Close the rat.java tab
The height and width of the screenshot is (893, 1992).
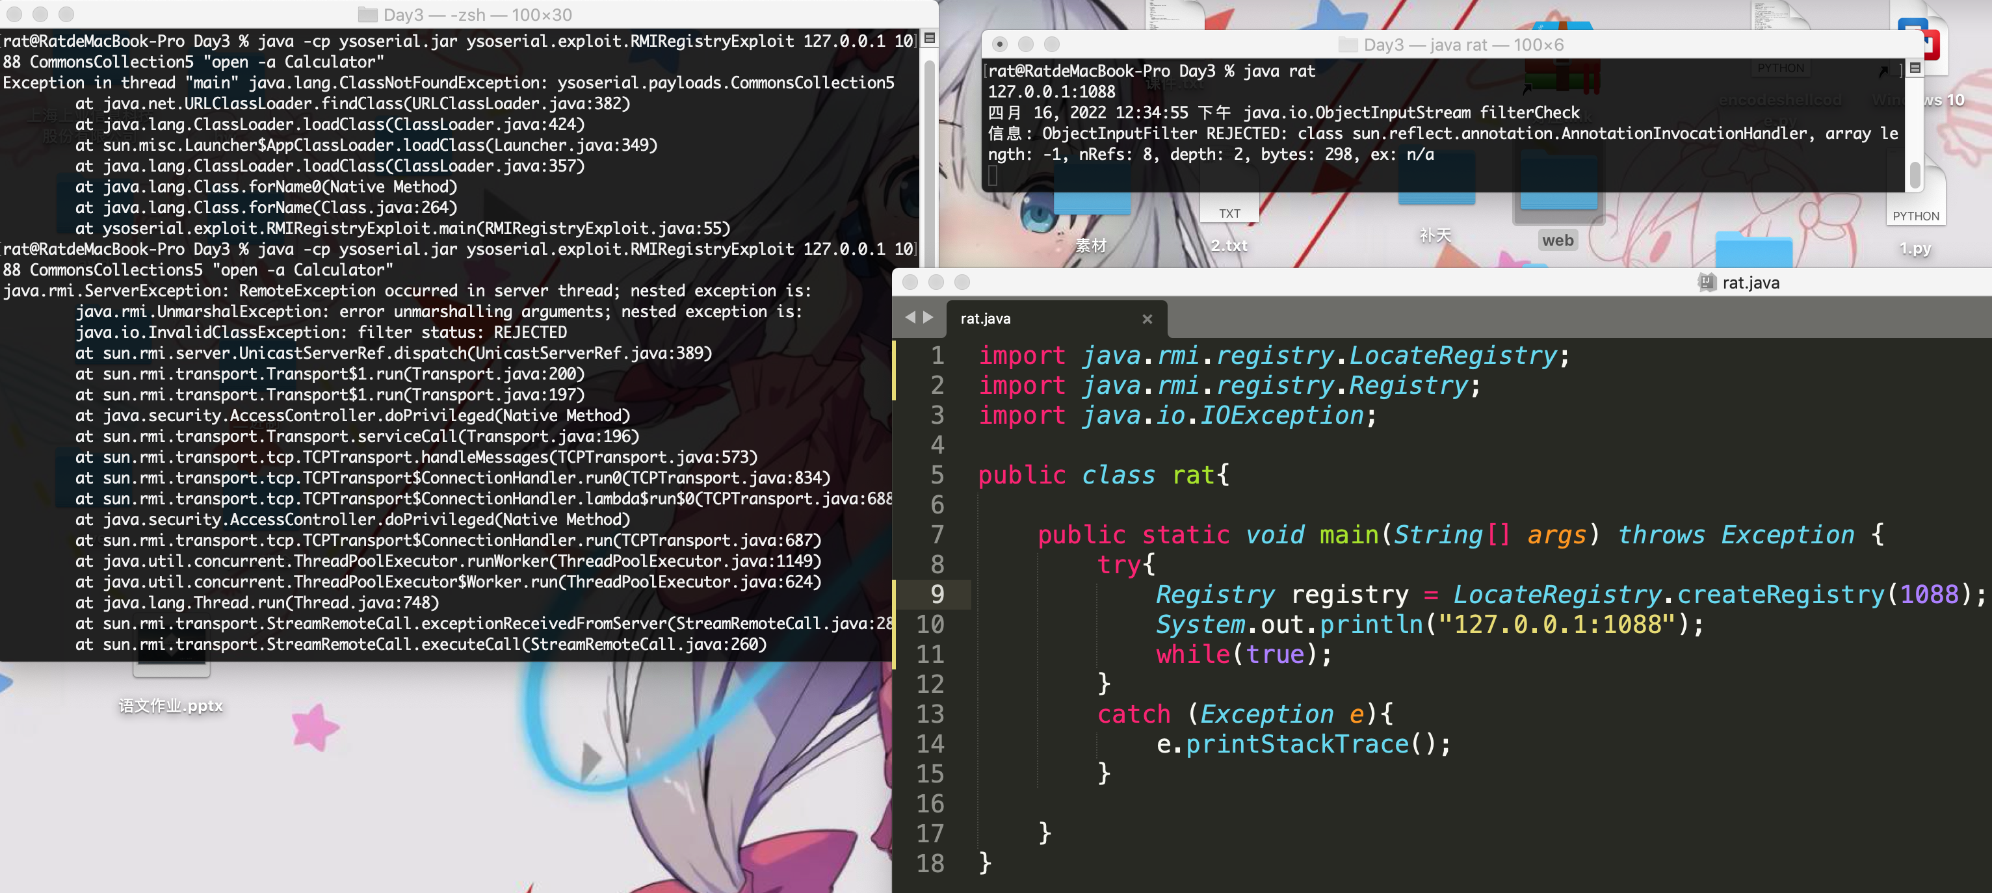pyautogui.click(x=1147, y=318)
